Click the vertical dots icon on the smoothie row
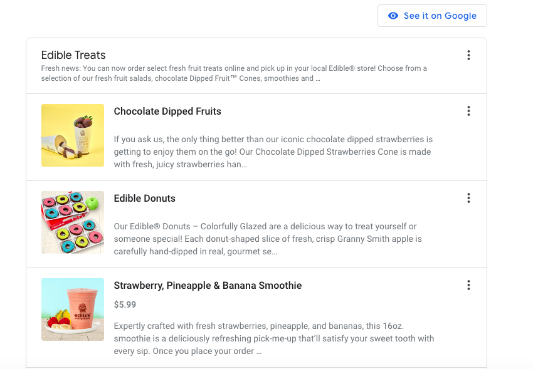533x369 pixels. 468,284
